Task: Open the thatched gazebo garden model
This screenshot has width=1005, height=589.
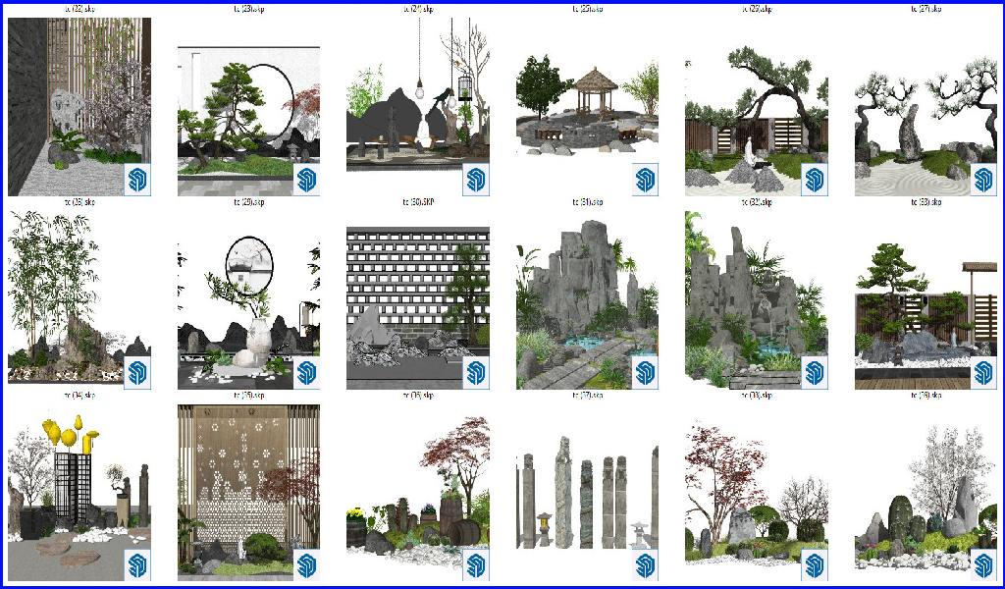Action: coord(587,108)
